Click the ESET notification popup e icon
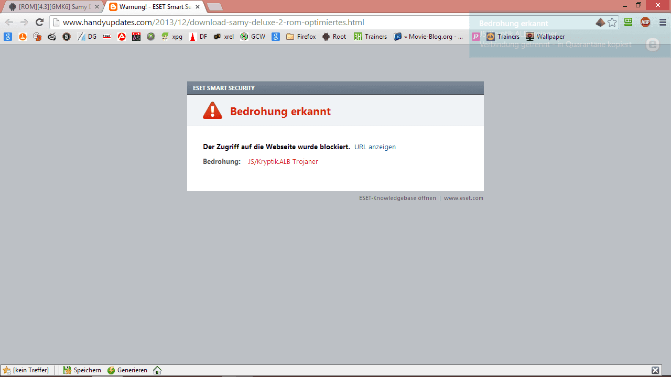The height and width of the screenshot is (377, 671). [x=652, y=45]
